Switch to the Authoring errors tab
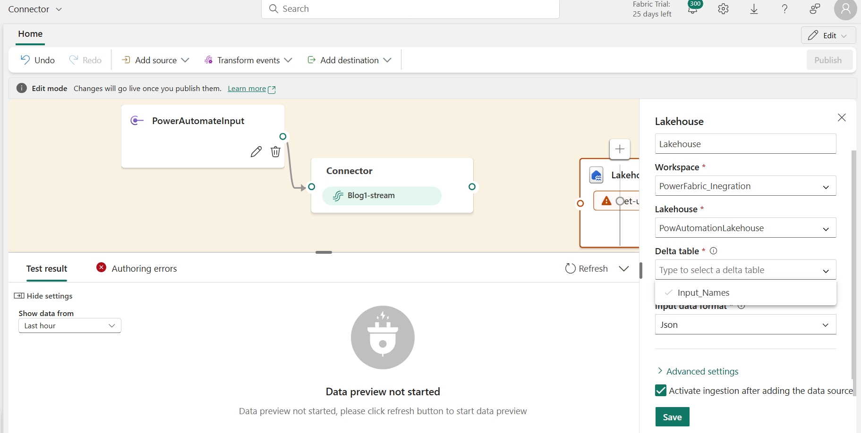 click(144, 268)
